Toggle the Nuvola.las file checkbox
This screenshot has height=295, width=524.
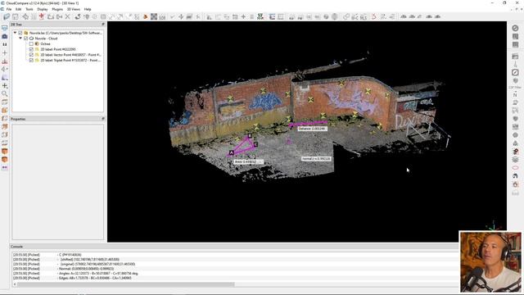(x=20, y=33)
